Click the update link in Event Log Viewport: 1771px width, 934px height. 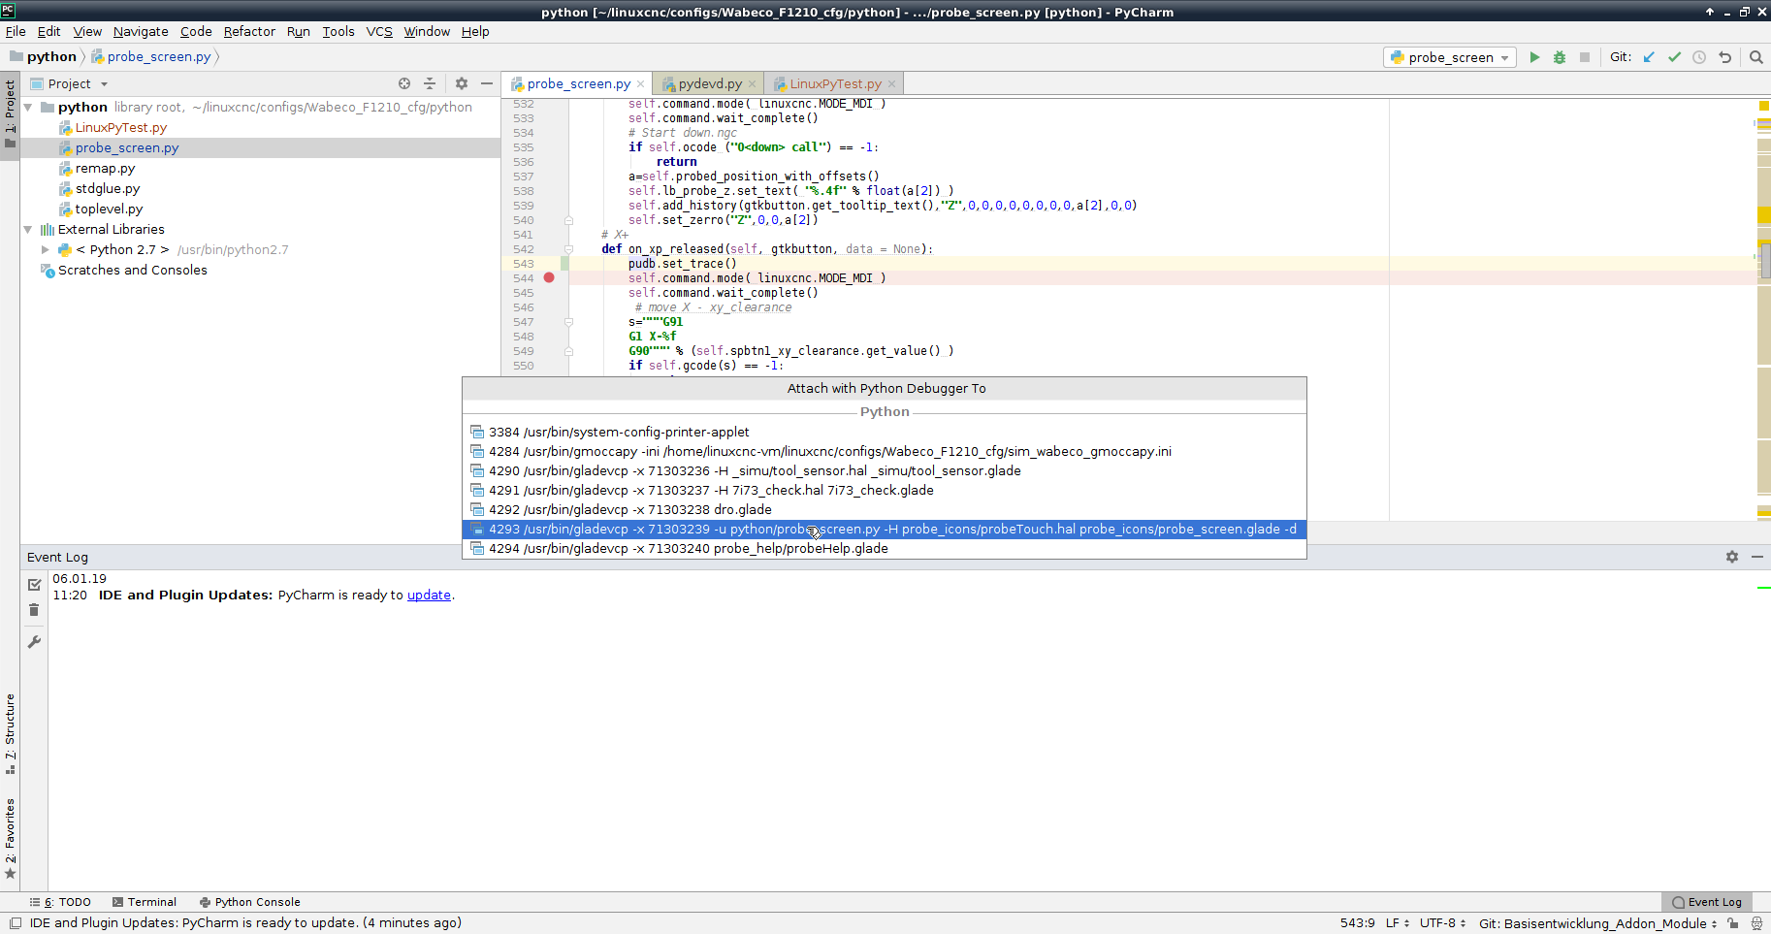[x=429, y=595]
